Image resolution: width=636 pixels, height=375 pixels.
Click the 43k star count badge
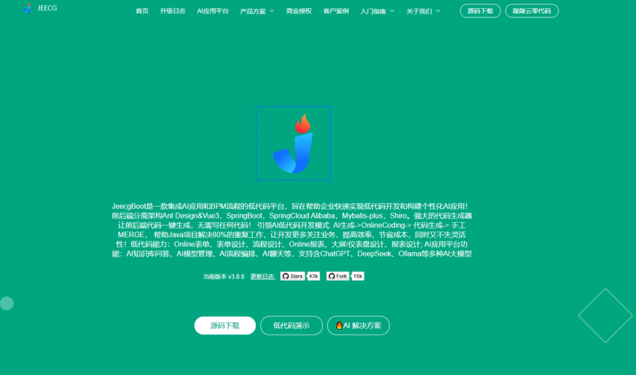(x=314, y=276)
